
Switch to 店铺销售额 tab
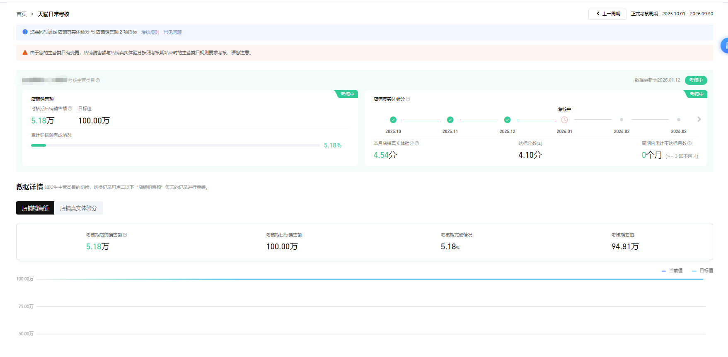[35, 208]
